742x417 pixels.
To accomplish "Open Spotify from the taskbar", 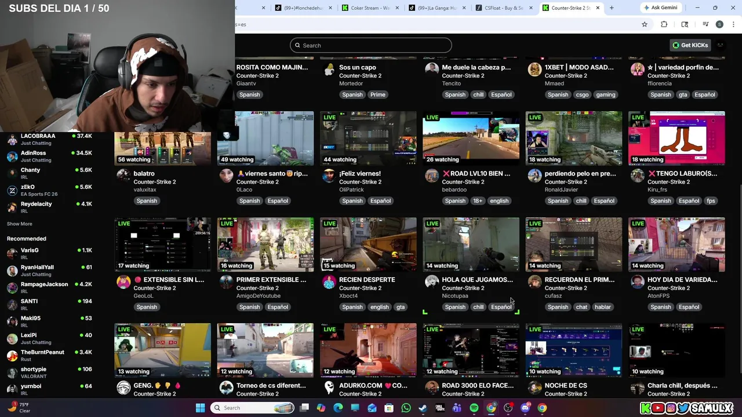I will point(474,408).
